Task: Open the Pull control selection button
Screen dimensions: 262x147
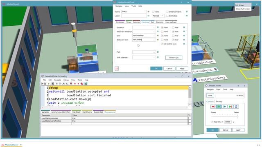Action: (154, 52)
